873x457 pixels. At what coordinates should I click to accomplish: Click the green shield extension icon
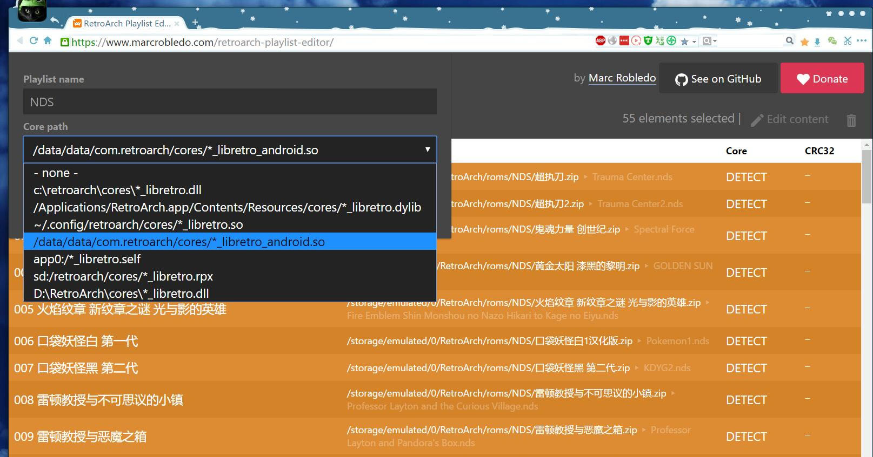click(x=648, y=41)
